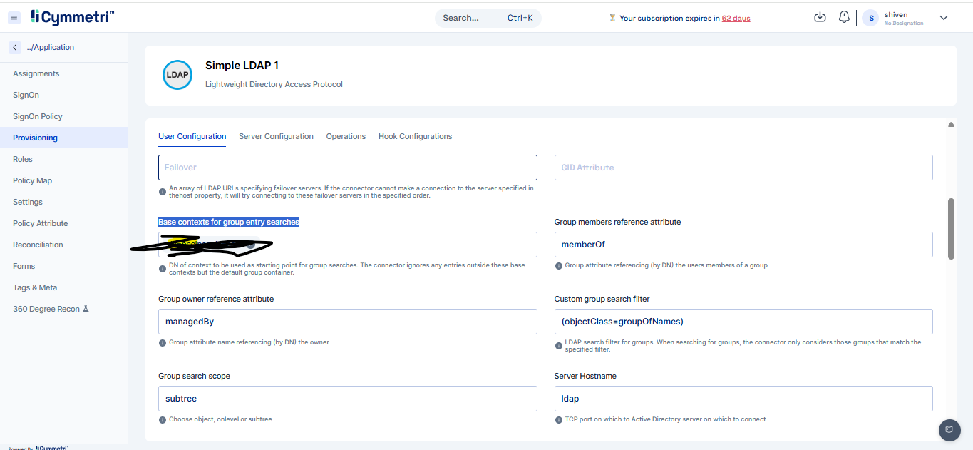Click 'Group owner reference attribute' label
973x450 pixels.
[x=216, y=299]
